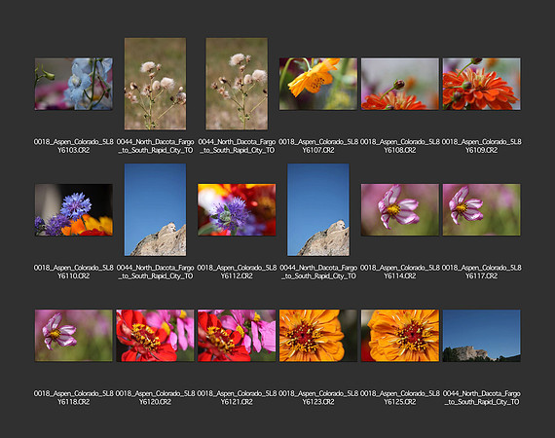The height and width of the screenshot is (438, 555).
Task: Select the thistle thumbnail beside the orange cosmos photo
Action: (237, 84)
